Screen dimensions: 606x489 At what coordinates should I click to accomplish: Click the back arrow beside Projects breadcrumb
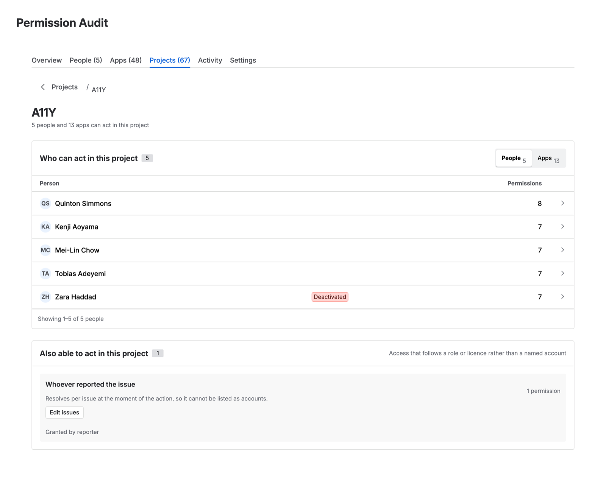pos(43,87)
